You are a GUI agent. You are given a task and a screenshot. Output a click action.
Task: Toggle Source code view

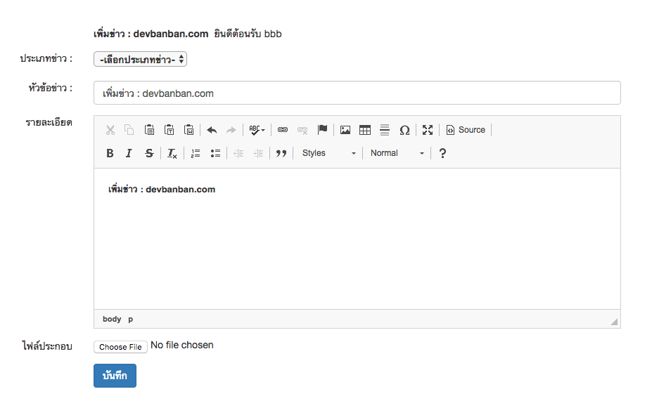(x=466, y=130)
